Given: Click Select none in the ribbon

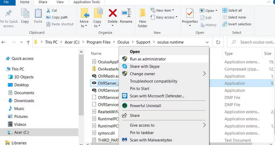Looking at the screenshot, I should pyautogui.click(x=234, y=17).
